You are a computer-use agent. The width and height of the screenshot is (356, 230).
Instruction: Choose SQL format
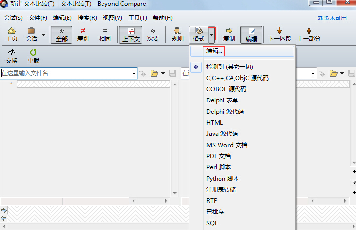[242, 223]
